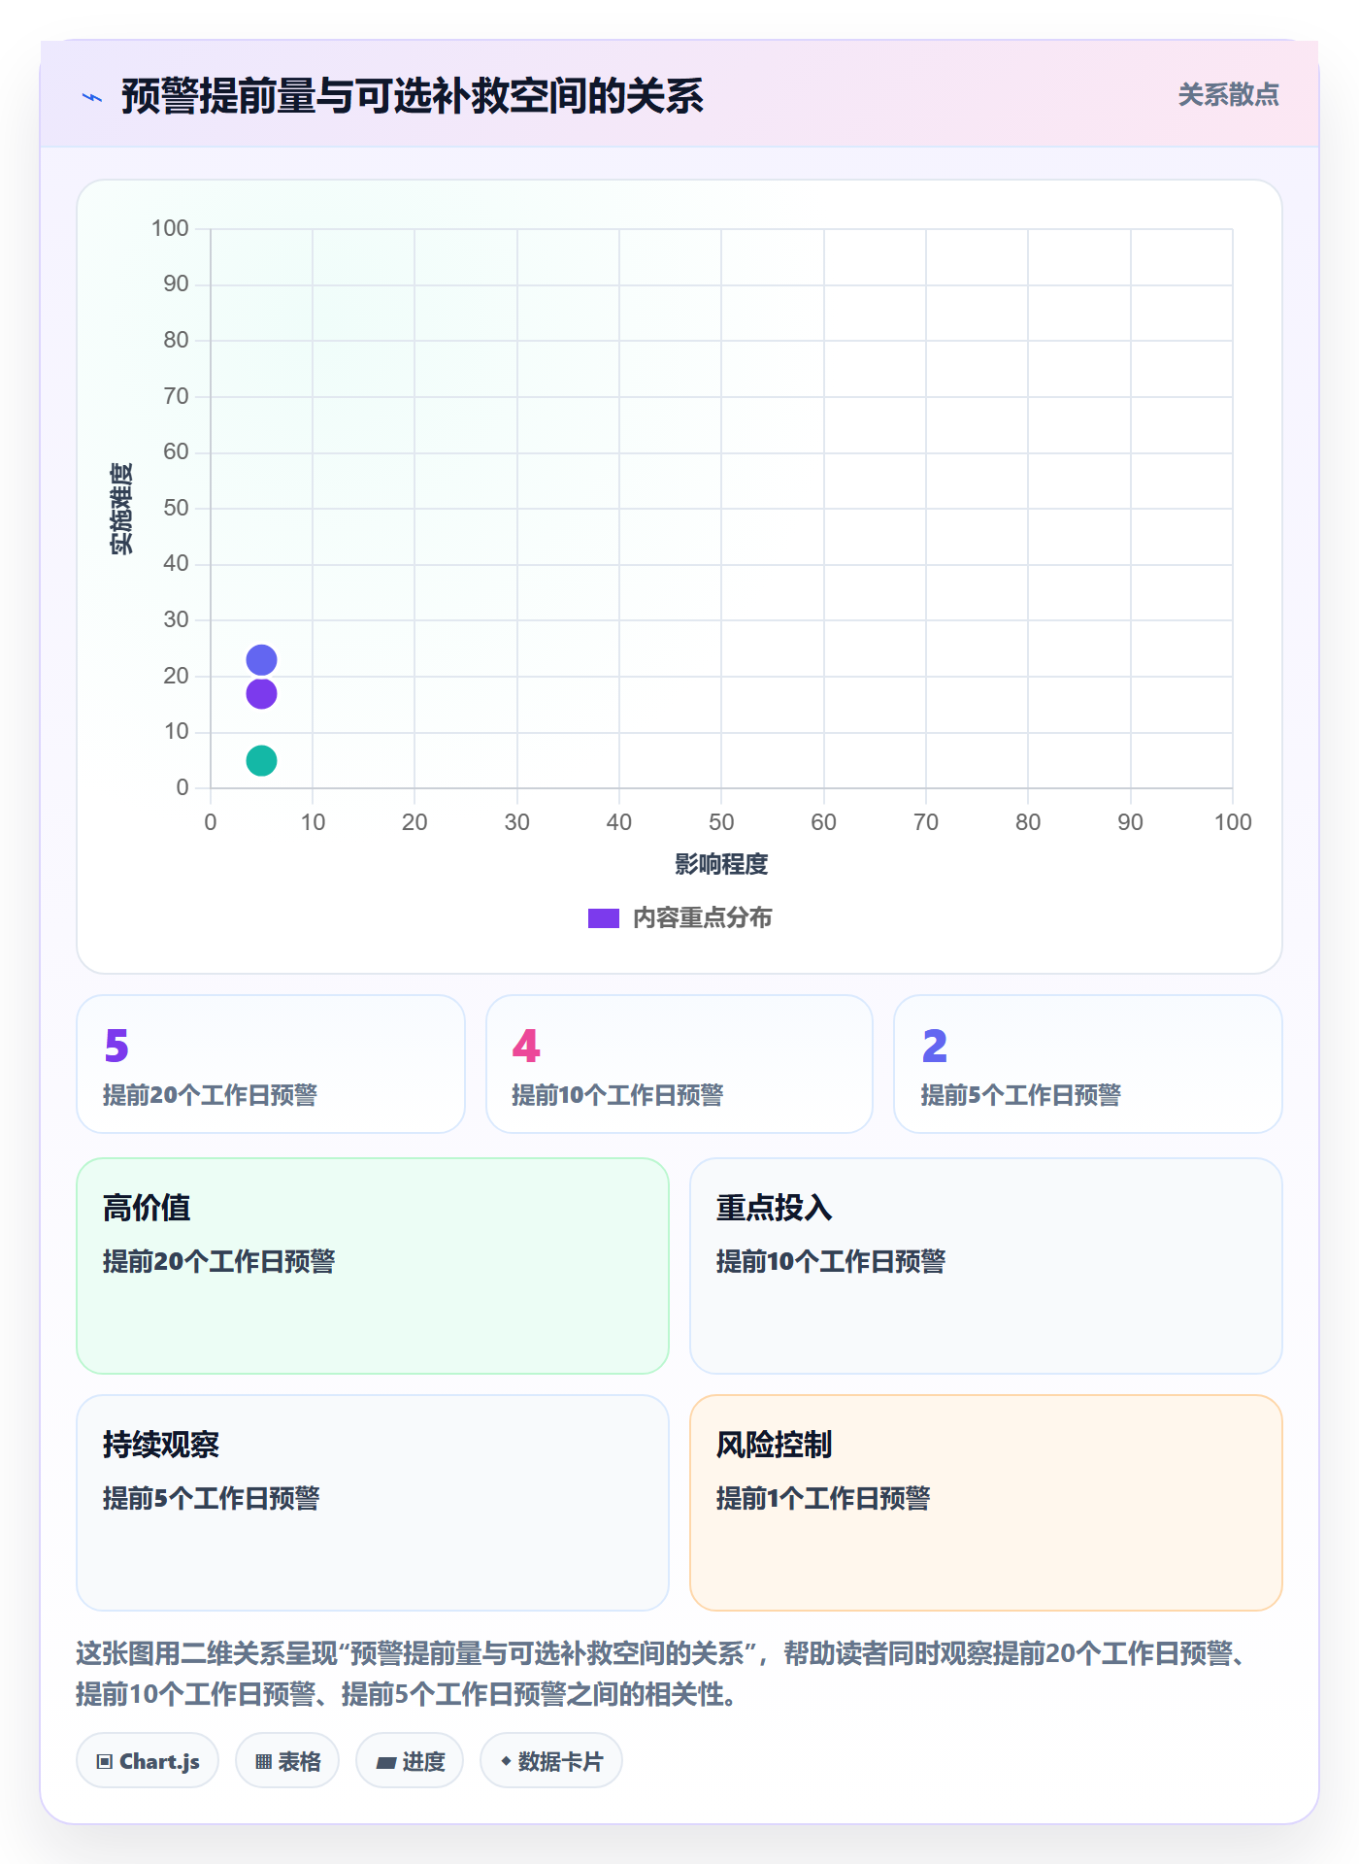This screenshot has height=1864, width=1359.
Task: Open the 持续观察 quadrant card
Action: click(x=373, y=1503)
